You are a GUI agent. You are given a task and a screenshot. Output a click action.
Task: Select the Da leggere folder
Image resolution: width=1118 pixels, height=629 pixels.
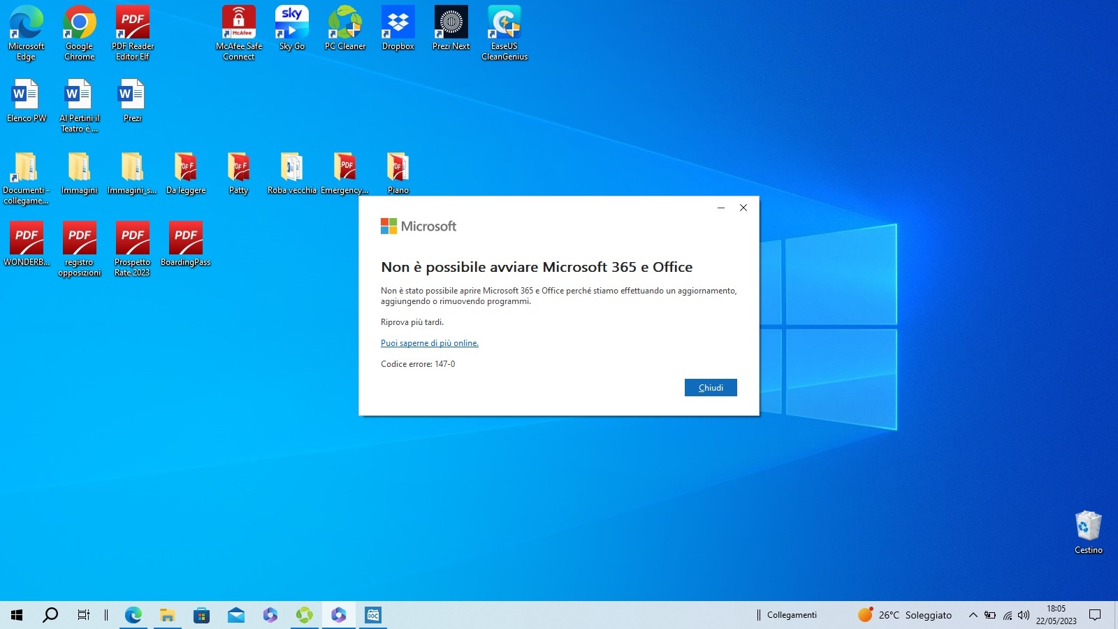click(186, 173)
